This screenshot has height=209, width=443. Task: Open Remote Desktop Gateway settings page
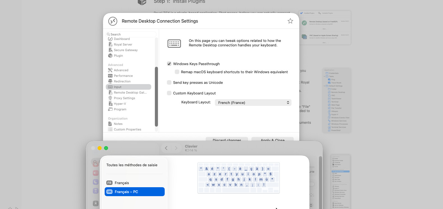click(x=130, y=92)
